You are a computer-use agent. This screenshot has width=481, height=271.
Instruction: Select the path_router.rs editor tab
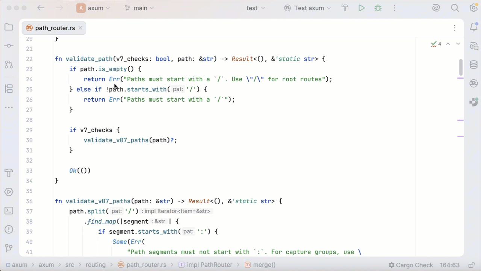(x=54, y=28)
